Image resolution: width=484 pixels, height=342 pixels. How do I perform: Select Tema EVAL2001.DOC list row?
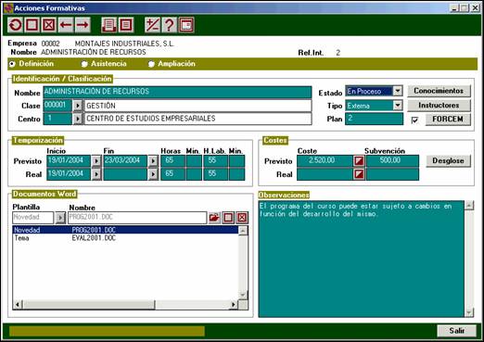pos(125,238)
